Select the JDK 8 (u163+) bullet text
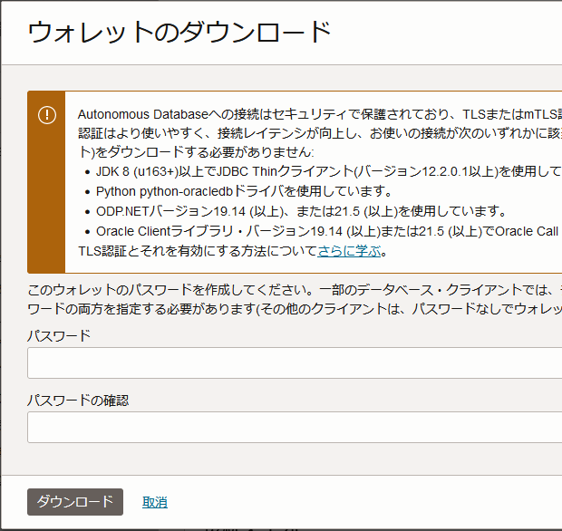Viewport: 562px width, 531px height. tap(329, 171)
